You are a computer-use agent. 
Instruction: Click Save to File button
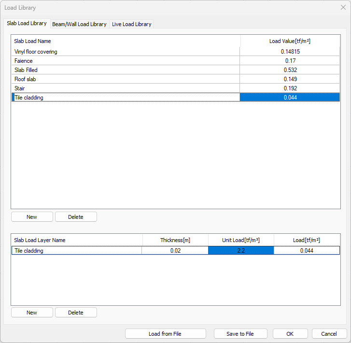point(240,334)
